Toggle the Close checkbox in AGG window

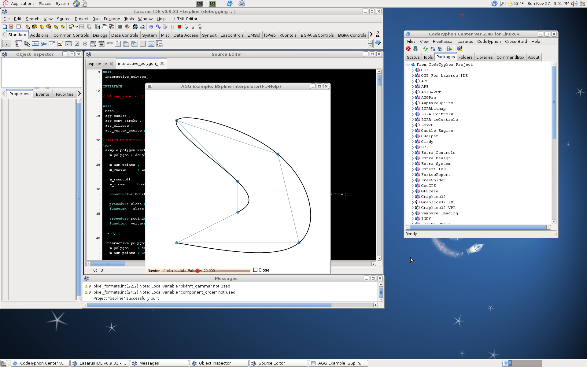click(x=255, y=270)
